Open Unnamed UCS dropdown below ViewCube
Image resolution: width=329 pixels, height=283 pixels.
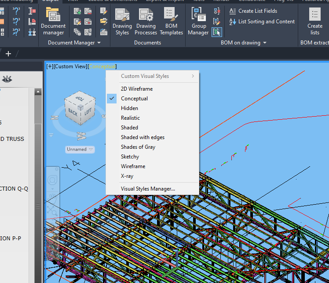click(x=80, y=149)
